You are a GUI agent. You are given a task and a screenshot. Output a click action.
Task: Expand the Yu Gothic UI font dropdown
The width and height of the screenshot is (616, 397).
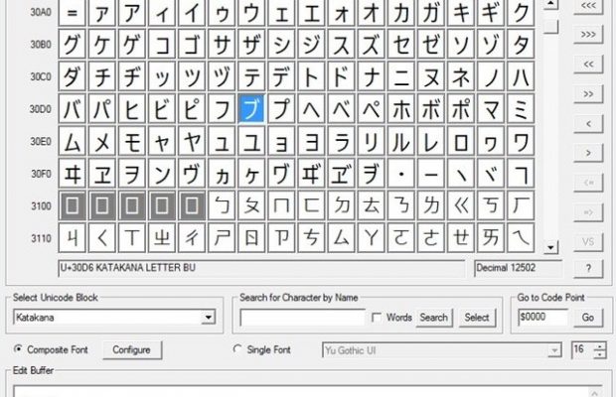click(555, 350)
